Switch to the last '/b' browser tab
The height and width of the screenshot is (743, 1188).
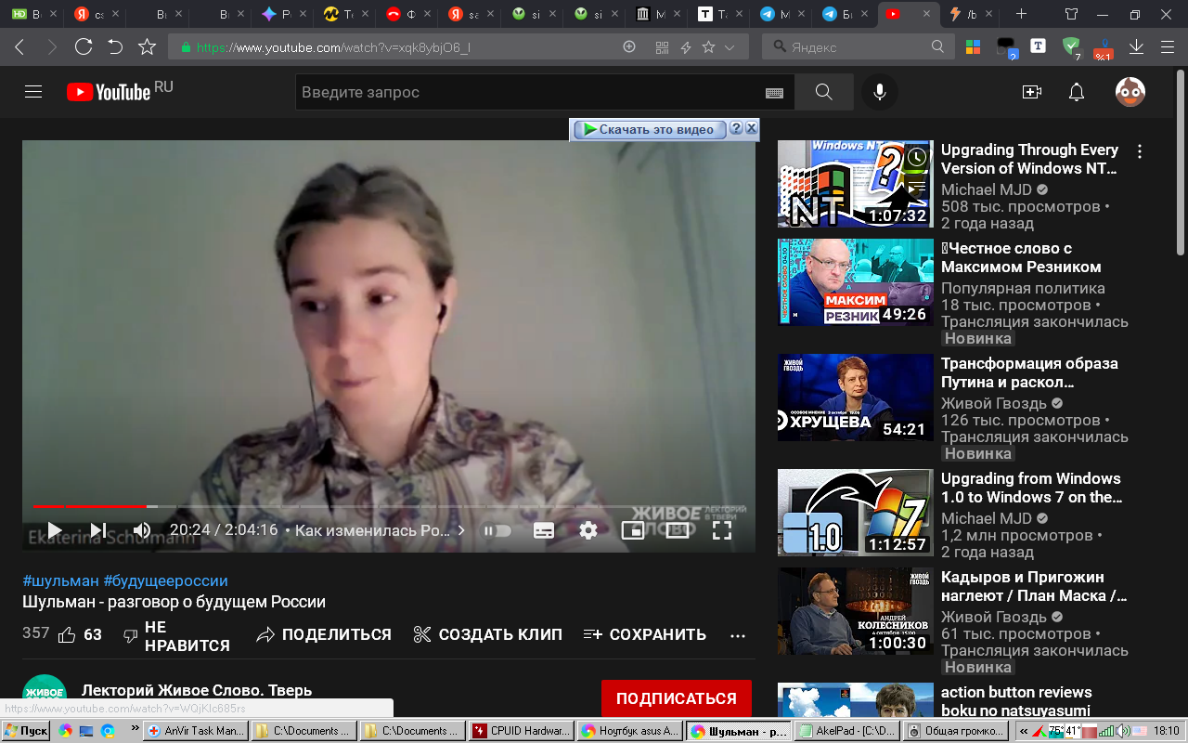click(x=970, y=14)
